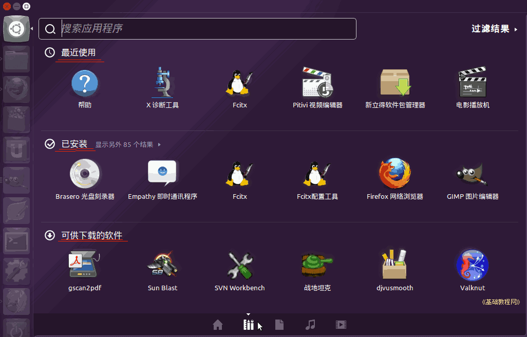The image size is (527, 337).
Task: Open the SVN Workbench icon
Action: (x=239, y=266)
